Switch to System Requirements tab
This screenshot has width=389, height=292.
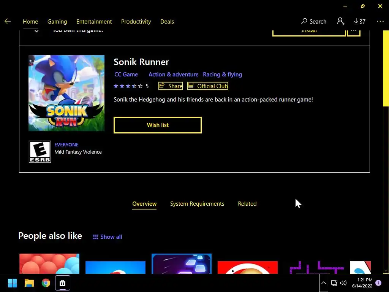(197, 204)
